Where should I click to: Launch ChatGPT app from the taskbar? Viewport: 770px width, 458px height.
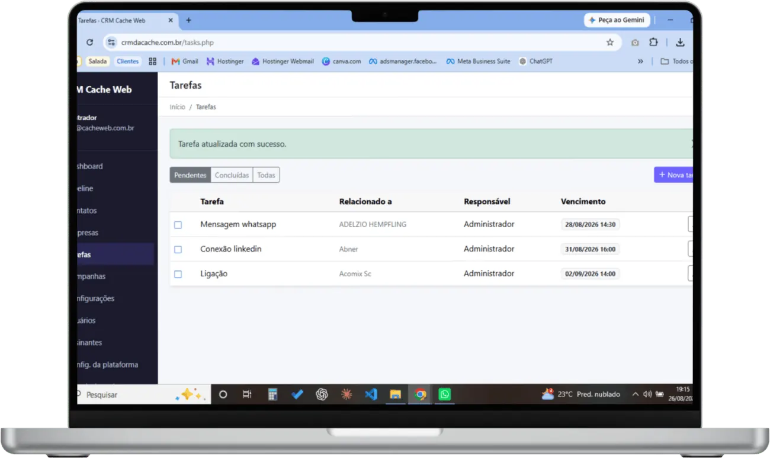(x=322, y=394)
